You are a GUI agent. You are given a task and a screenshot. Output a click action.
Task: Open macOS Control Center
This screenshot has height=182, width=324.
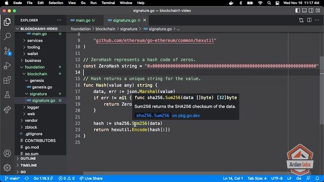pos(277,3)
